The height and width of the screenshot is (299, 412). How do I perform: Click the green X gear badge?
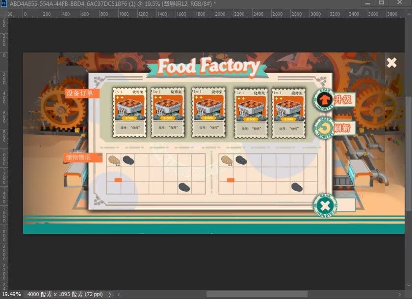[324, 205]
